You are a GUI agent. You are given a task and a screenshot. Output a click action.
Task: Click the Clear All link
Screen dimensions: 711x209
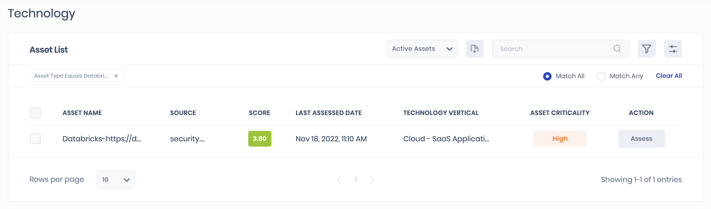[x=669, y=76]
